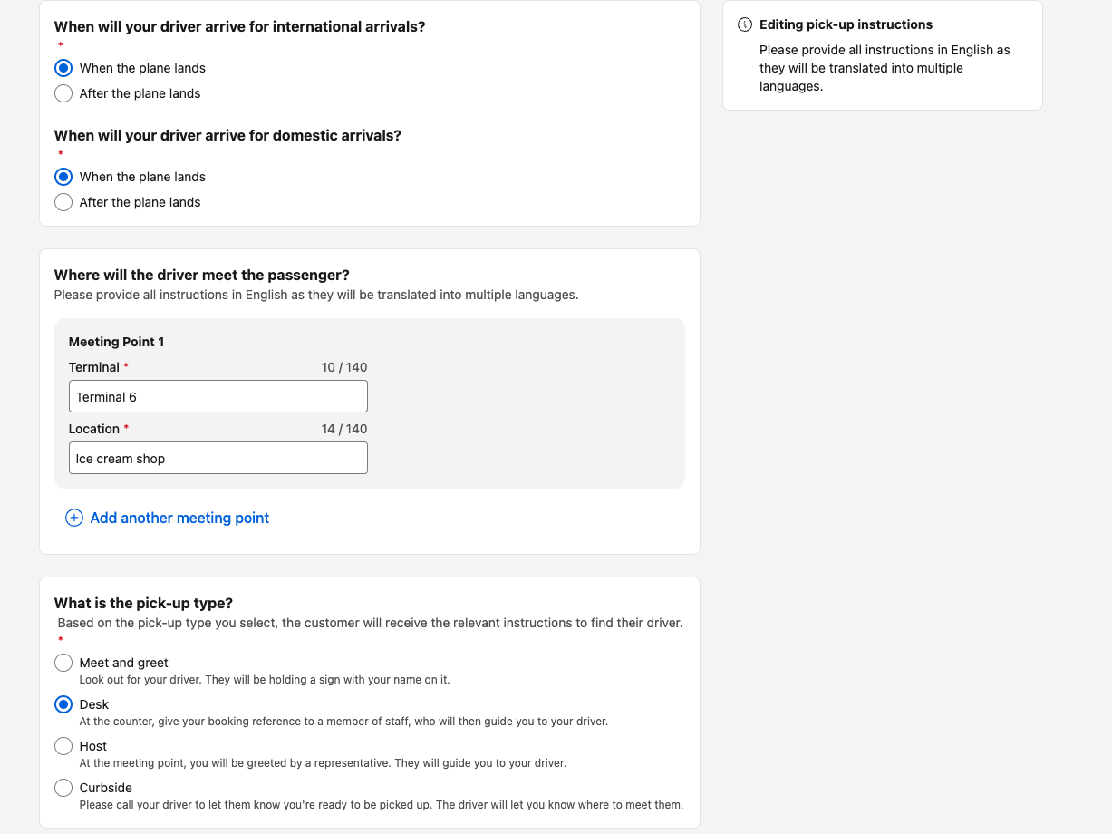Click the Location character counter 14 / 140
This screenshot has height=834, width=1112.
(x=344, y=429)
